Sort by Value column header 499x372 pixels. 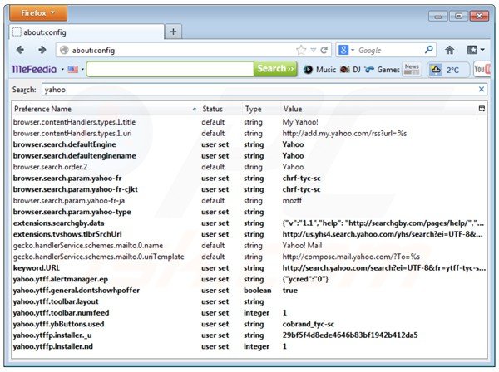click(378, 109)
